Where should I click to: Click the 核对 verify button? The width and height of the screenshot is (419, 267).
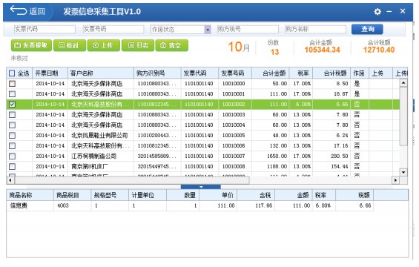click(70, 45)
